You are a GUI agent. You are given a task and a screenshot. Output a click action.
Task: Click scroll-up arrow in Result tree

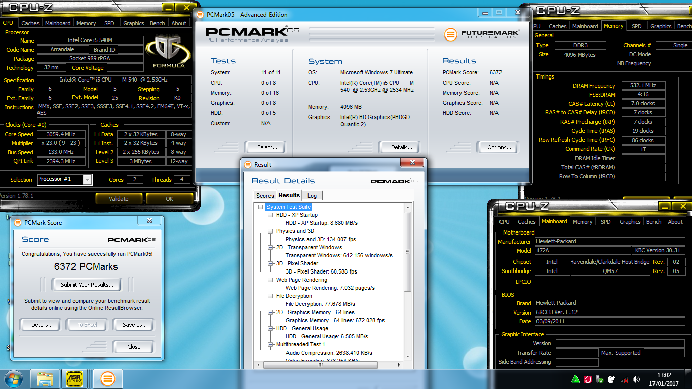tap(408, 207)
